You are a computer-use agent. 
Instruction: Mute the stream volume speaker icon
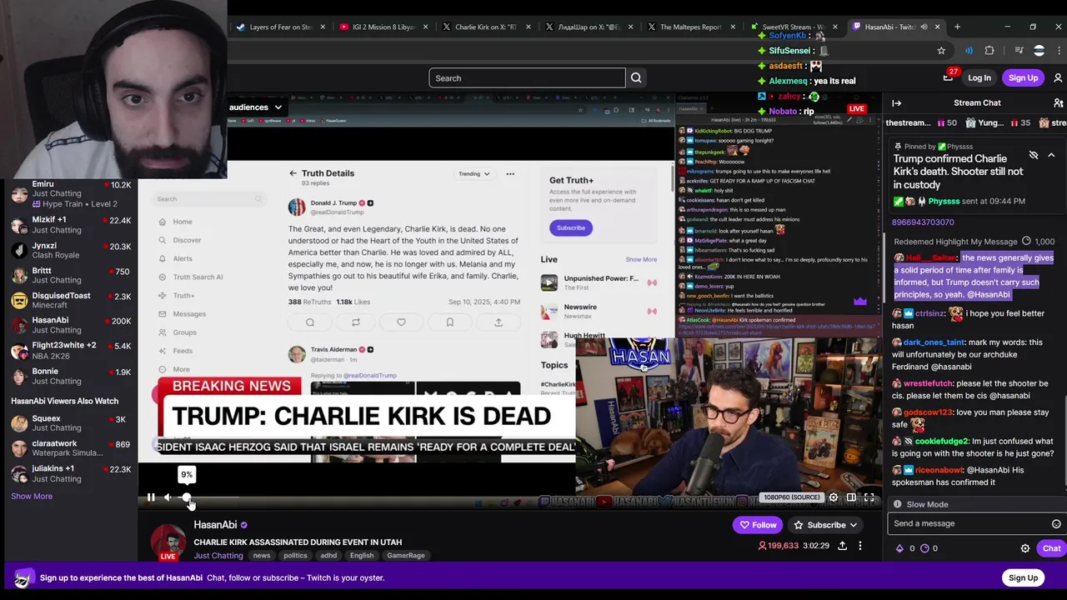(x=168, y=497)
